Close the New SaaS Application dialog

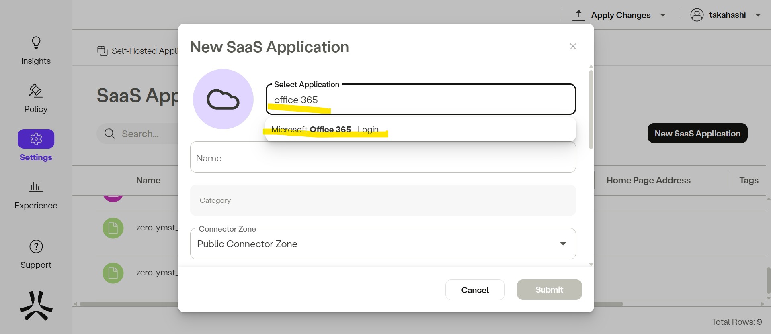click(573, 47)
